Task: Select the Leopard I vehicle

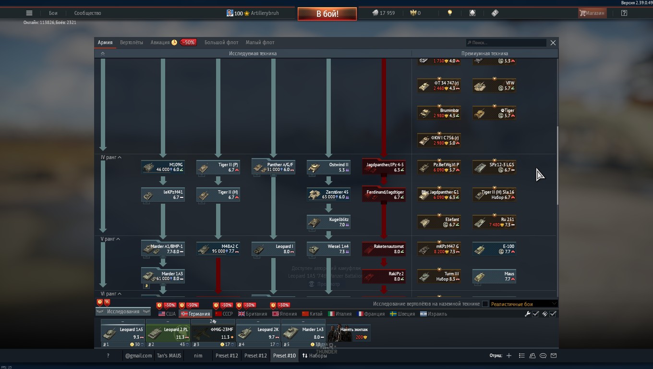Action: (274, 249)
